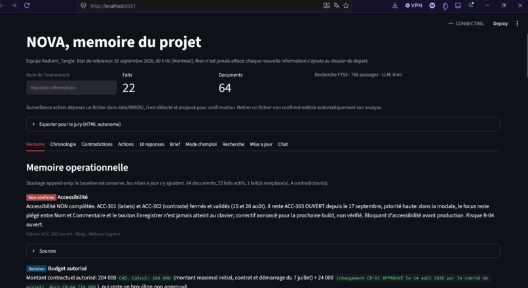Screen dimensions: 528x288
Task: Switch to the Recherche tab
Action: point(233,144)
